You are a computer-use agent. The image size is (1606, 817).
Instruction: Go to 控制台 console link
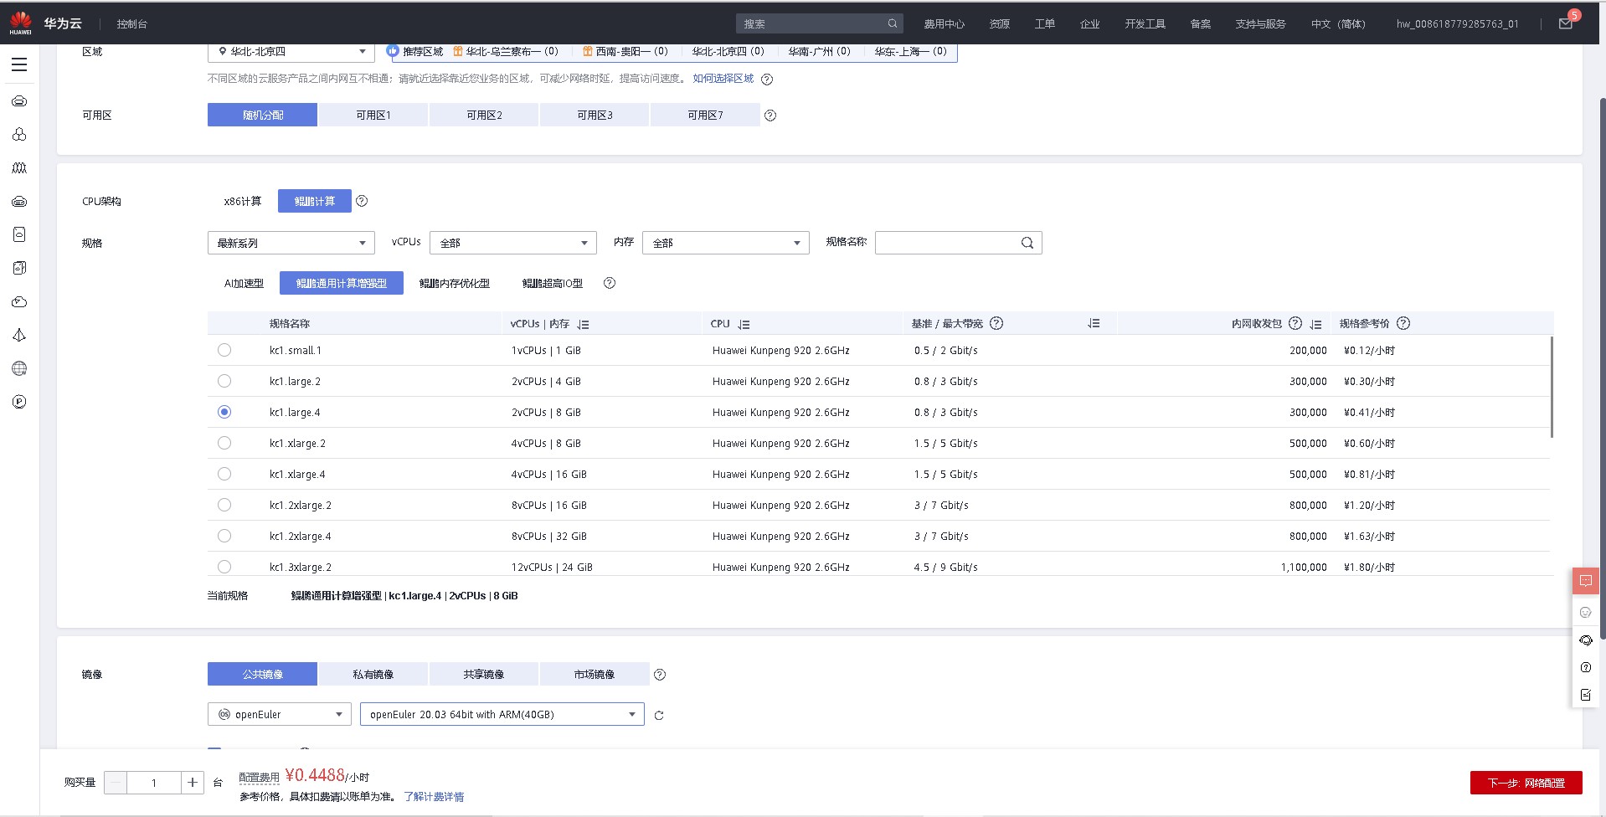[x=132, y=24]
